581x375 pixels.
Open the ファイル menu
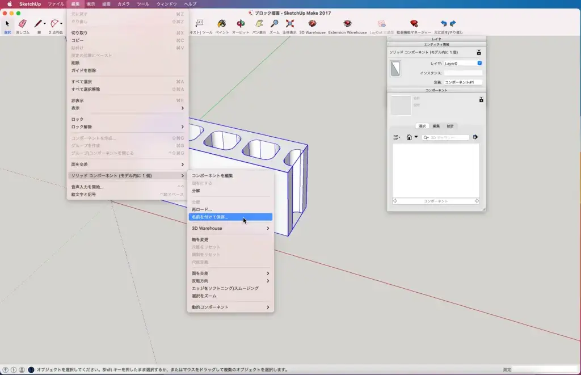click(56, 4)
